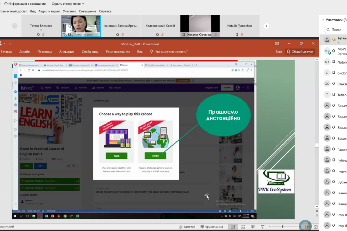Click ribbon display options icon in title bar
Screen dimensions: 347x231
[277, 44]
